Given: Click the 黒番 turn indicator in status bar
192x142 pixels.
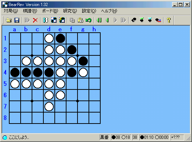Looking at the screenshot, I should click(x=105, y=137).
